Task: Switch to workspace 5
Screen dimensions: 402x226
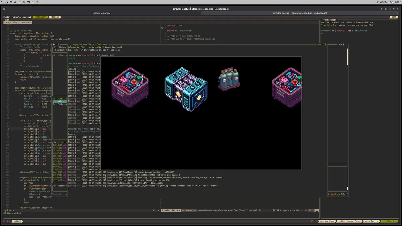Action: click(19, 2)
